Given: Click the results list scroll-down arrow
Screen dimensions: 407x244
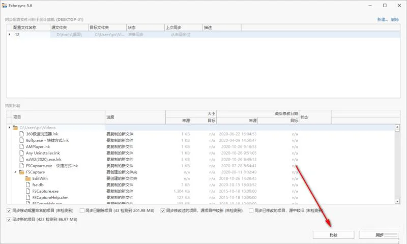Looking at the screenshot, I should [397, 201].
